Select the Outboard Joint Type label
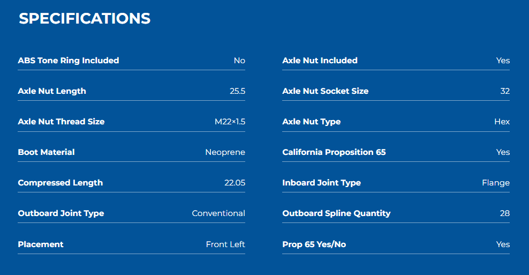The height and width of the screenshot is (275, 529). 61,213
